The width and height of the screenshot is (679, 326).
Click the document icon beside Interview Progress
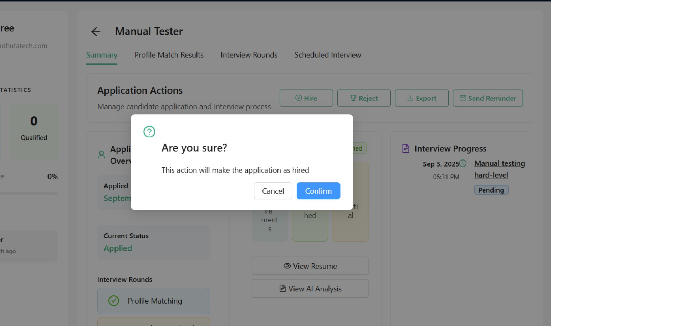[405, 148]
